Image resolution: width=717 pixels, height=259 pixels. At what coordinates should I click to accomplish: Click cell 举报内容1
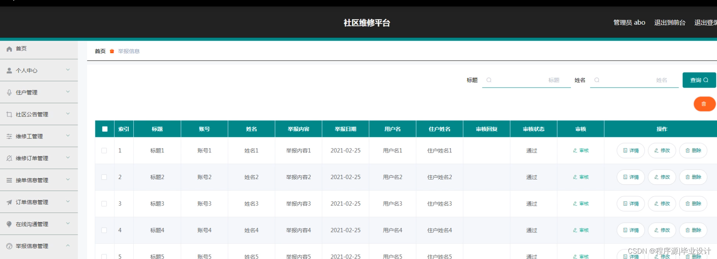(298, 151)
